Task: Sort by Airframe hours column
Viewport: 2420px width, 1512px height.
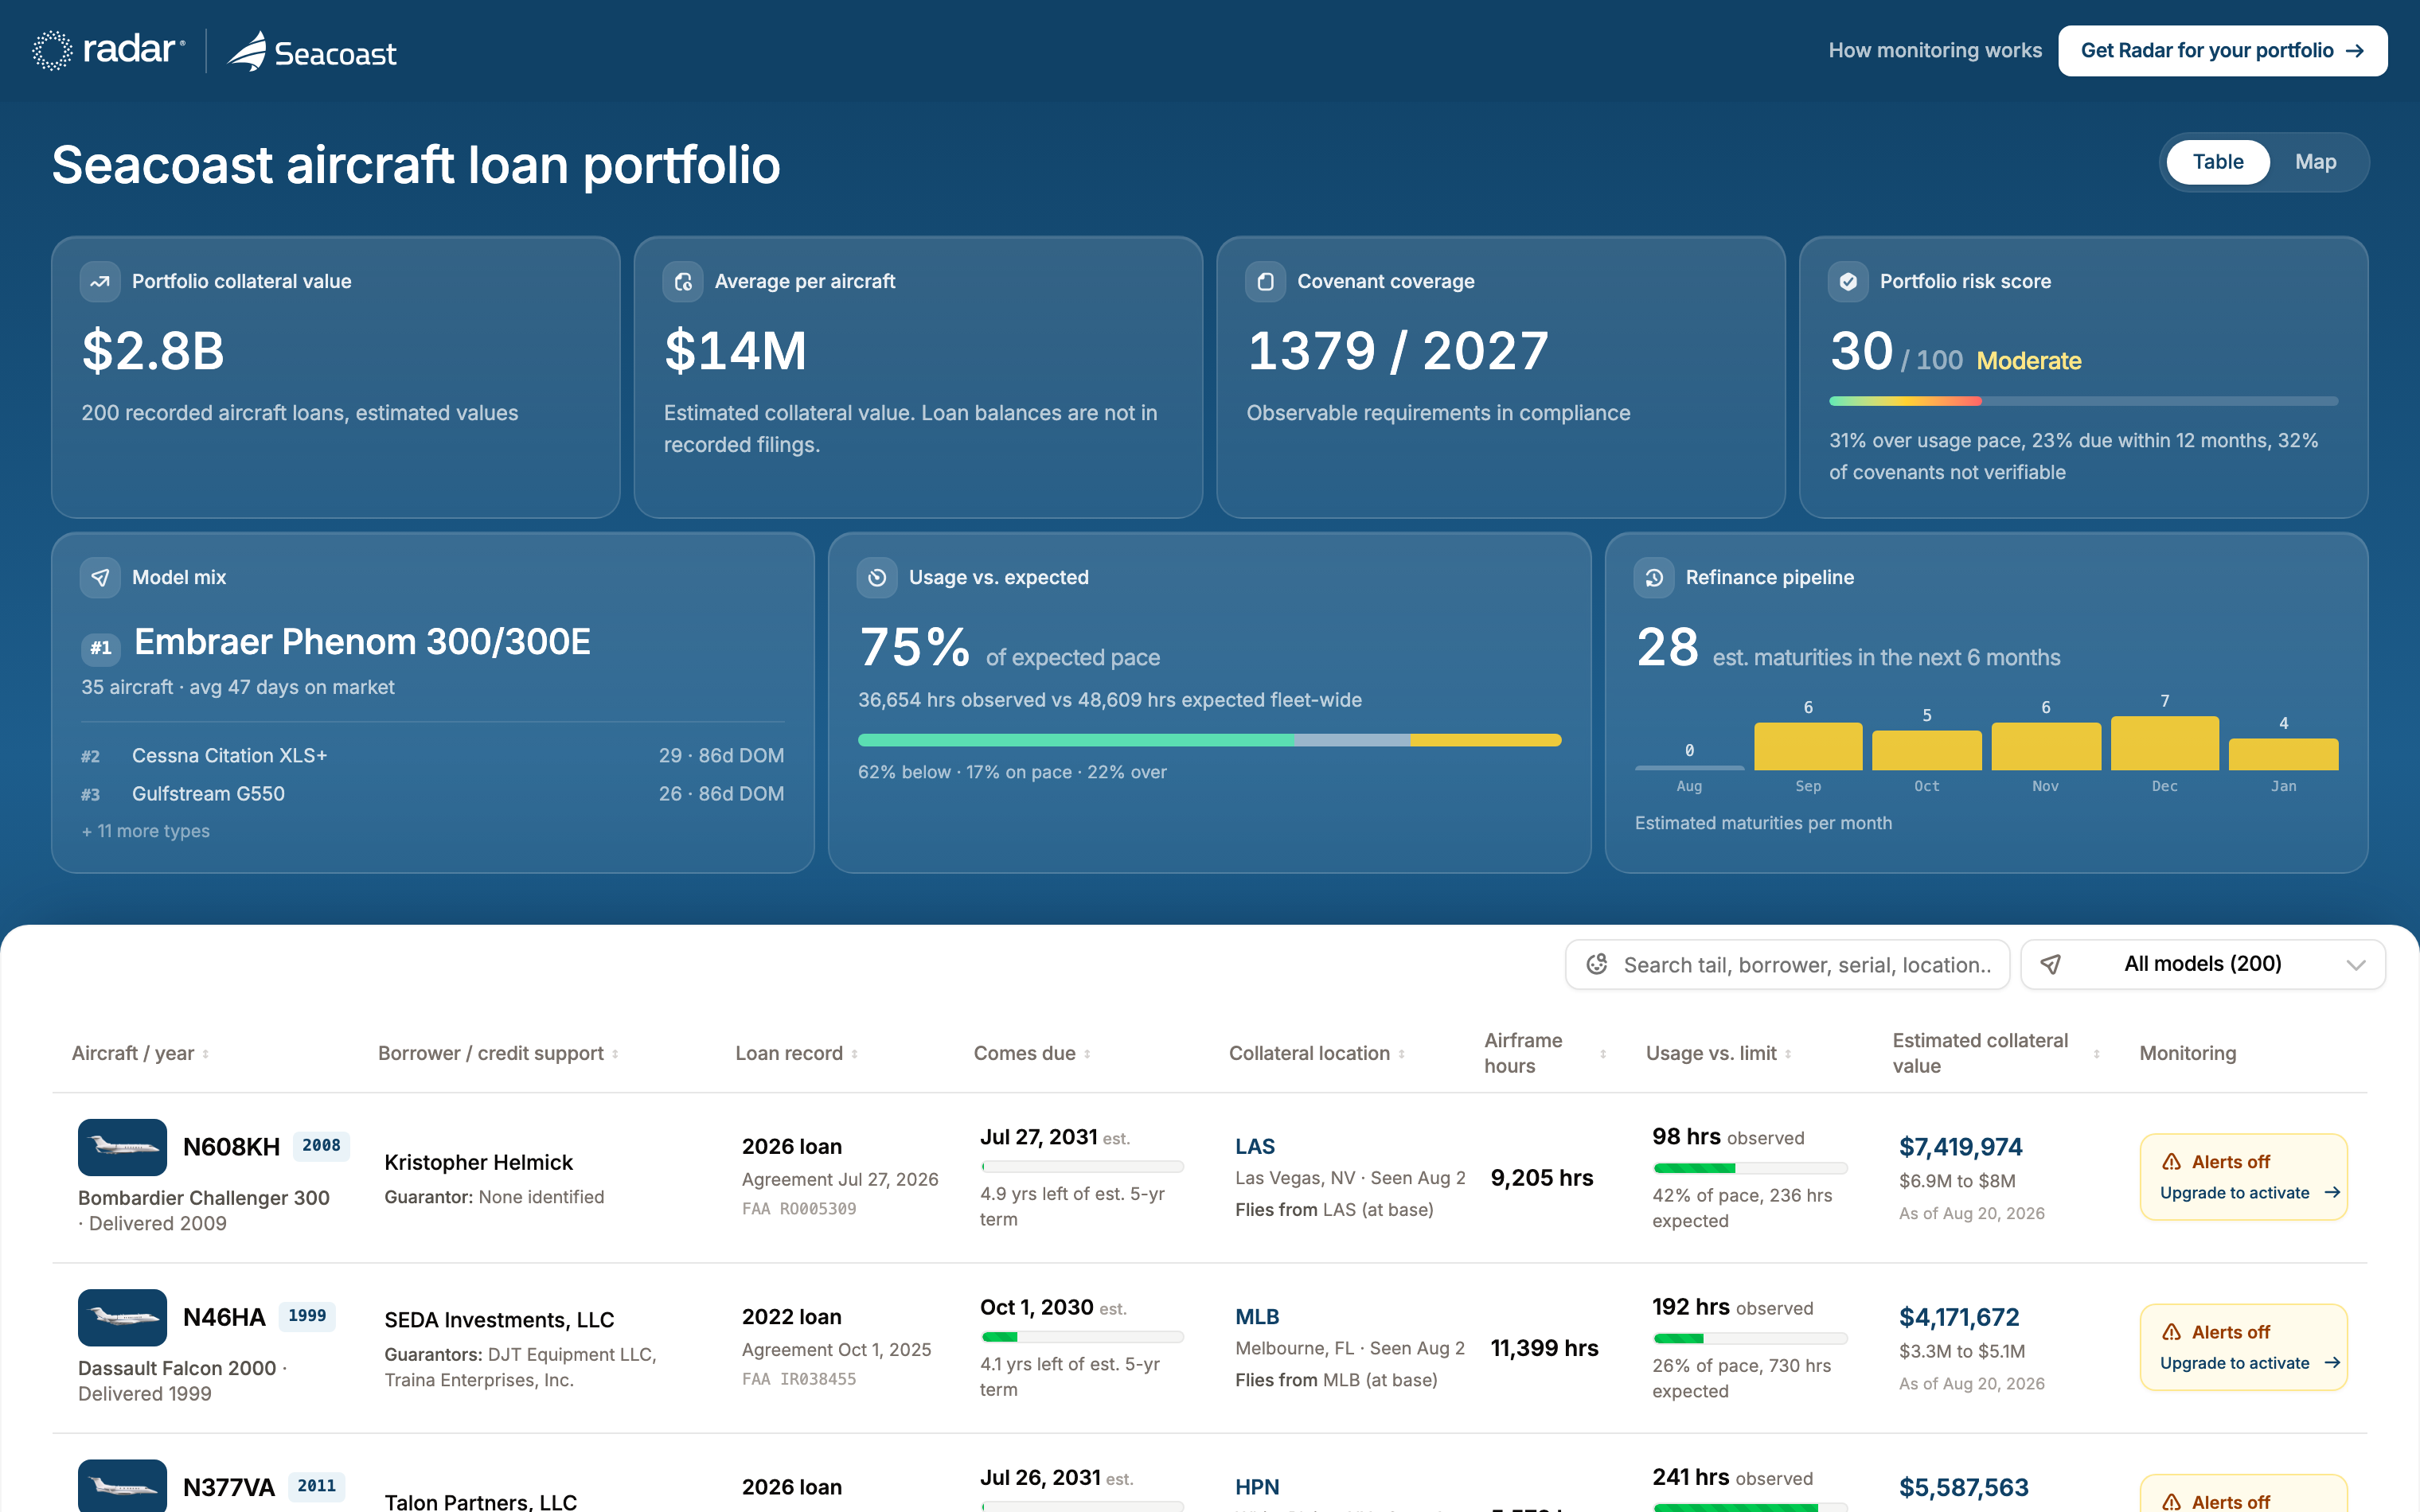Action: 1545,1053
